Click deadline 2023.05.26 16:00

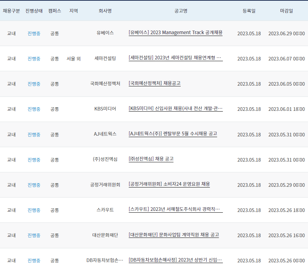(x=286, y=235)
